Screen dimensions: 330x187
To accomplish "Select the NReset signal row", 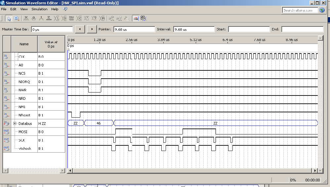I will pyautogui.click(x=34, y=115).
